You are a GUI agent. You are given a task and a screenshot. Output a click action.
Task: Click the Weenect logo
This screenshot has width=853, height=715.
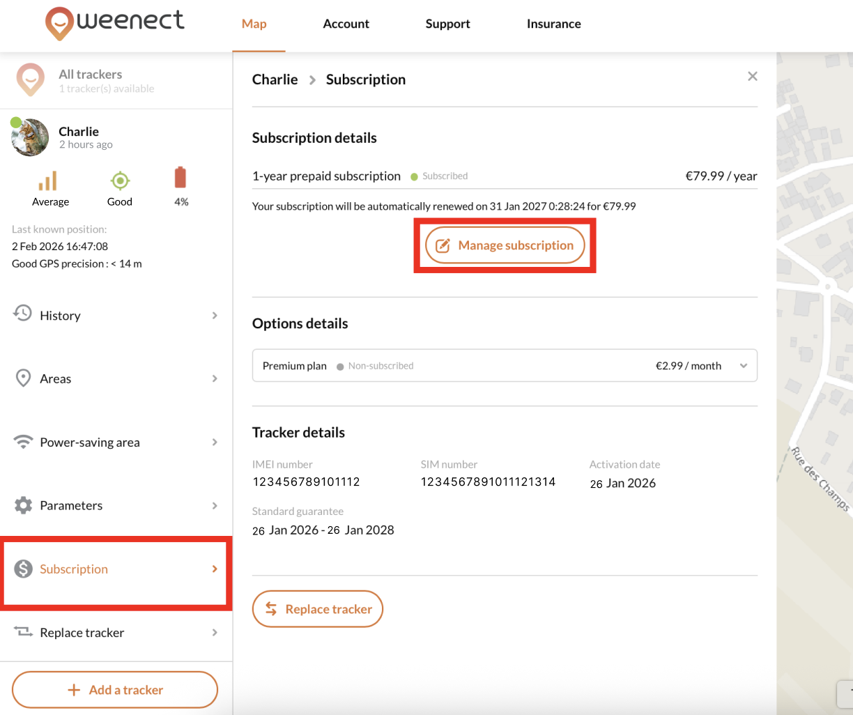(115, 23)
